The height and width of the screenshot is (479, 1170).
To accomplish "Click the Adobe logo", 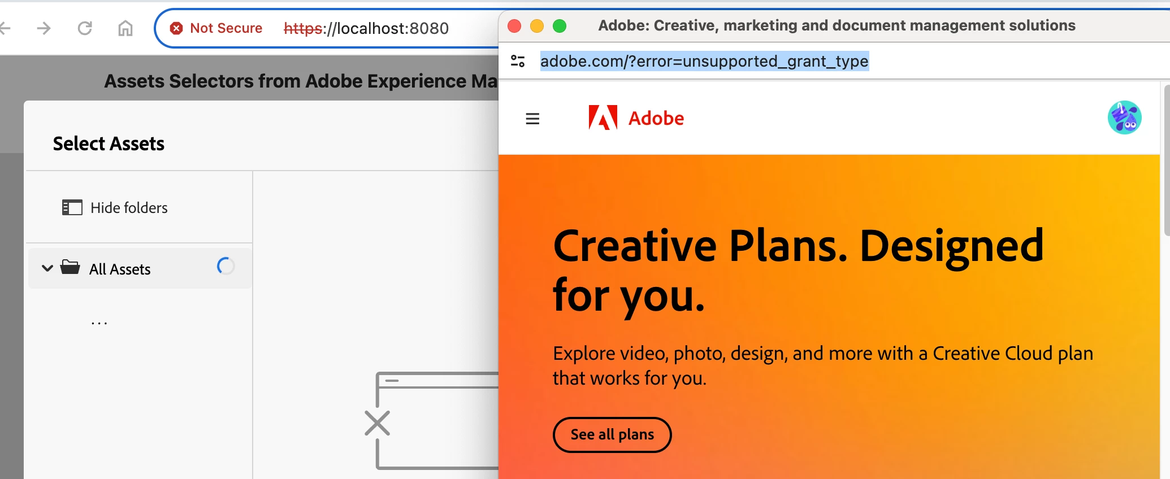I will click(x=636, y=118).
